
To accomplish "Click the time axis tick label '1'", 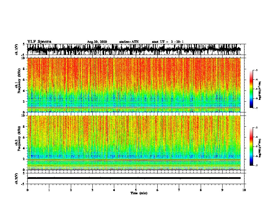I will pyautogui.click(x=49, y=190).
